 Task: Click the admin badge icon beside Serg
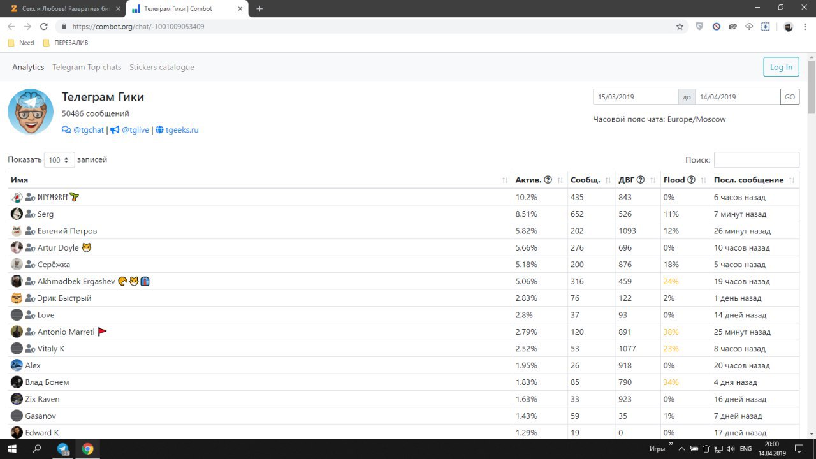(30, 214)
